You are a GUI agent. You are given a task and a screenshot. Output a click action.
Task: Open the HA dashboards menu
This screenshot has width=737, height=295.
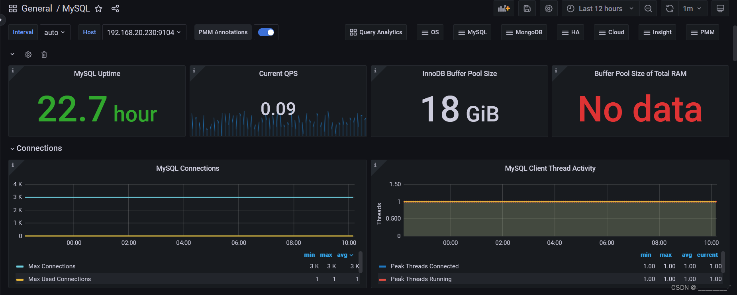pos(571,32)
